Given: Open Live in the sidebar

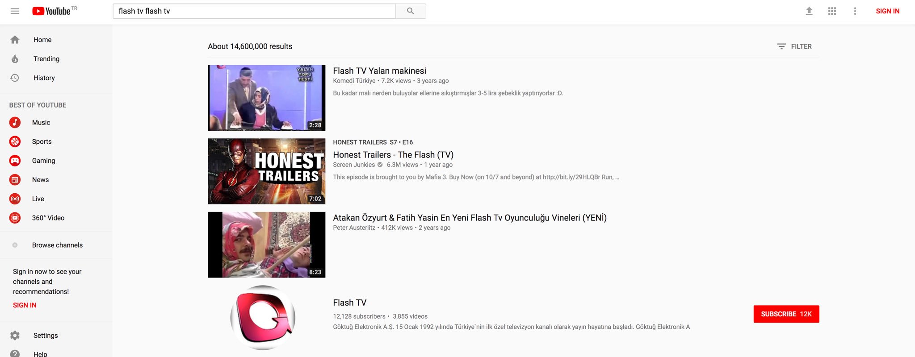Looking at the screenshot, I should 38,199.
